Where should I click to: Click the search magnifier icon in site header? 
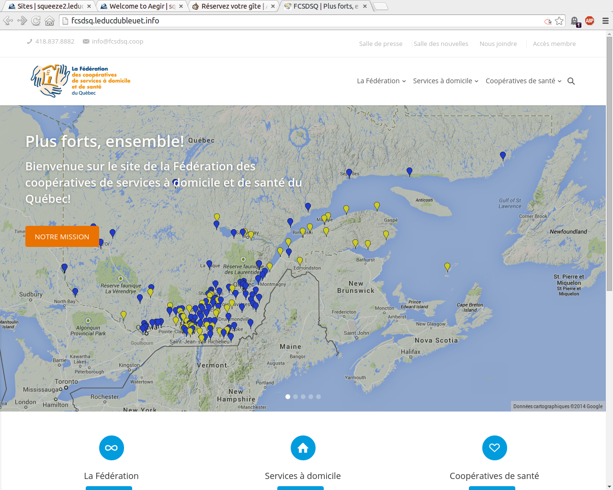(x=571, y=81)
